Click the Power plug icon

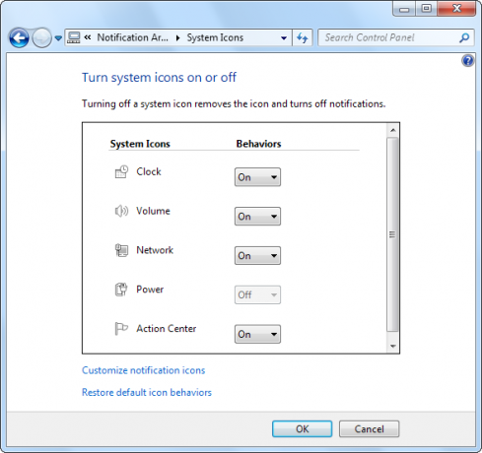(121, 290)
